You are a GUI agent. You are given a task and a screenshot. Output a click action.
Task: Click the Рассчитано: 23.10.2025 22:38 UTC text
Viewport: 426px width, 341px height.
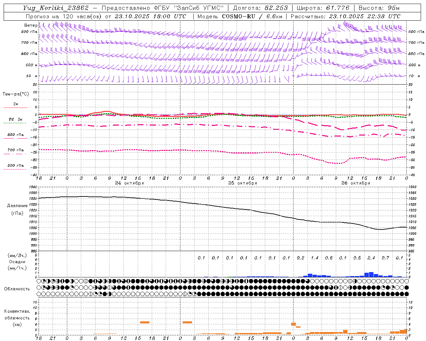[x=345, y=16]
